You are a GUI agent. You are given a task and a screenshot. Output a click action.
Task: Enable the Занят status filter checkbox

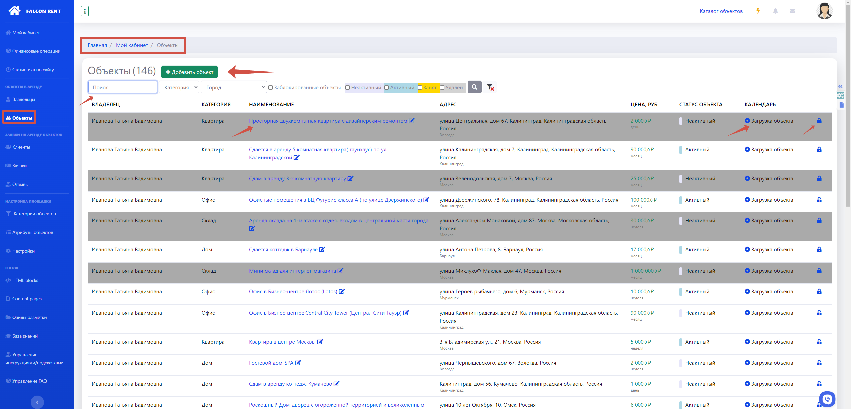420,88
